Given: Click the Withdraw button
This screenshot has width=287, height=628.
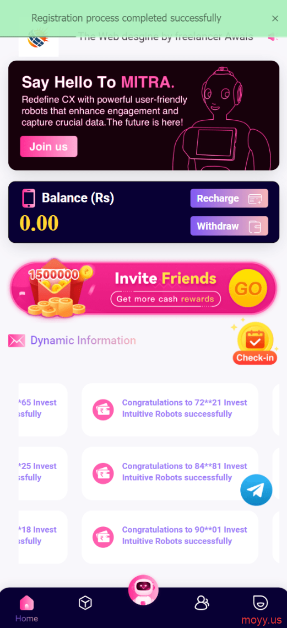Looking at the screenshot, I should (229, 226).
